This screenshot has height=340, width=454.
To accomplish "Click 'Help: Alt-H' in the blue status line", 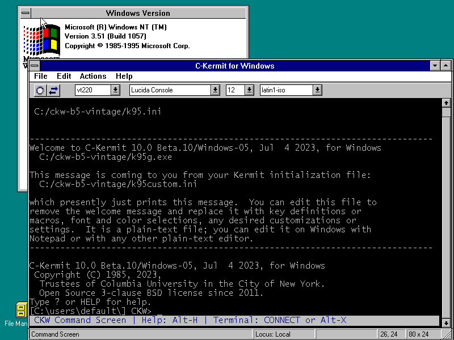I will tap(169, 320).
